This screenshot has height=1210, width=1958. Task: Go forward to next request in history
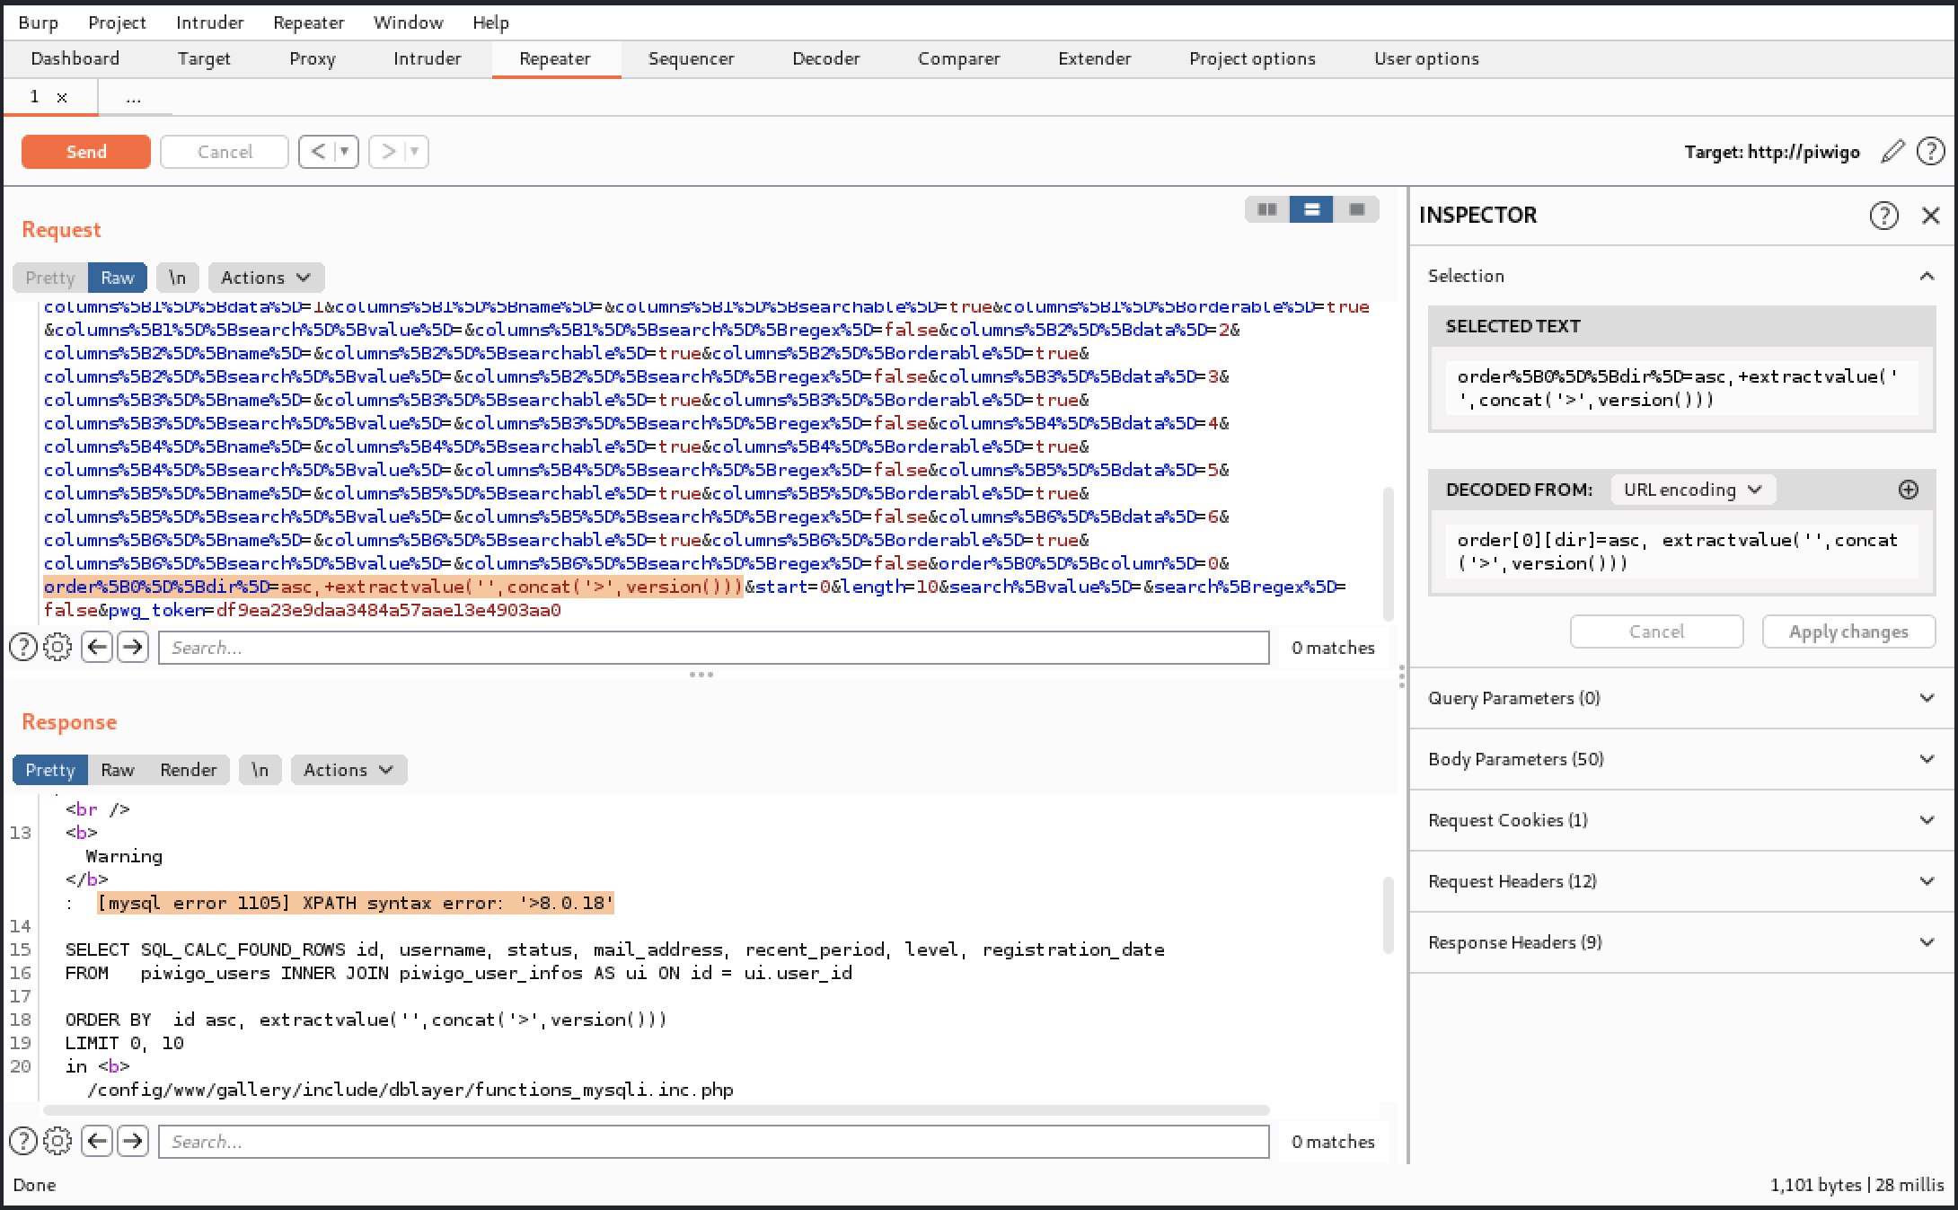coord(388,152)
